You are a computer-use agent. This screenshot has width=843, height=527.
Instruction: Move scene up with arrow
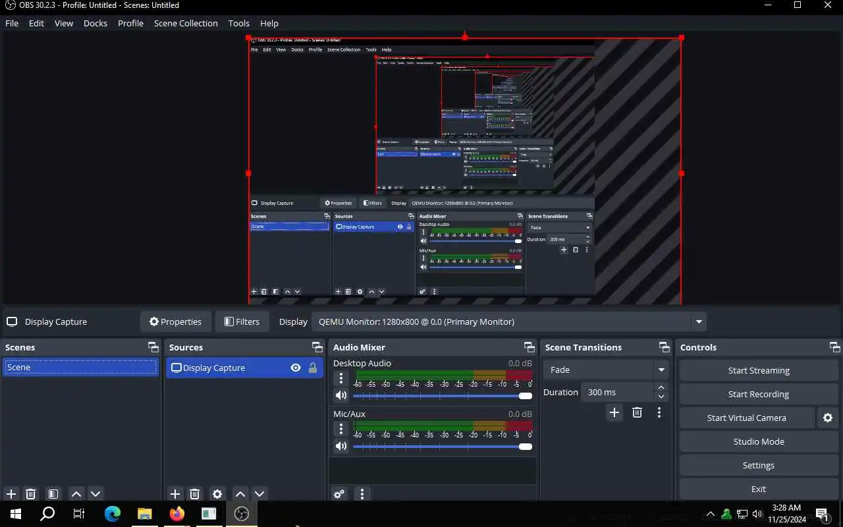(x=76, y=494)
